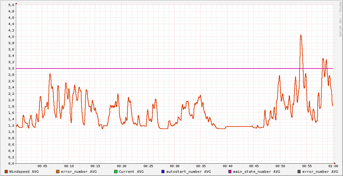Click the windspeed peak just after 00:05

(x=50, y=74)
